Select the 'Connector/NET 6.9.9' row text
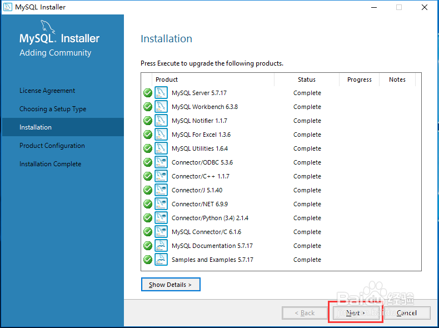Image resolution: width=439 pixels, height=328 pixels. (199, 204)
